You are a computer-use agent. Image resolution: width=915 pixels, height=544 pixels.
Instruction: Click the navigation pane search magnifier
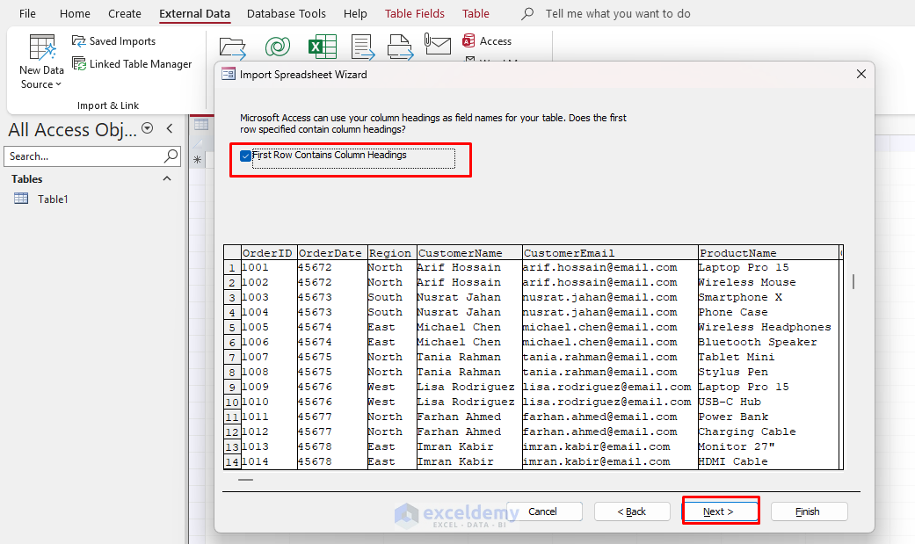(171, 156)
